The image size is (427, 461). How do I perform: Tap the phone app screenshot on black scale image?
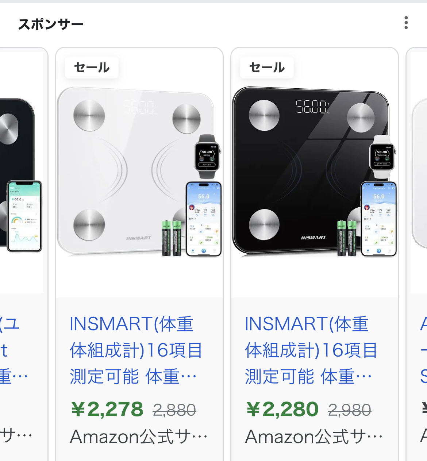tap(379, 219)
